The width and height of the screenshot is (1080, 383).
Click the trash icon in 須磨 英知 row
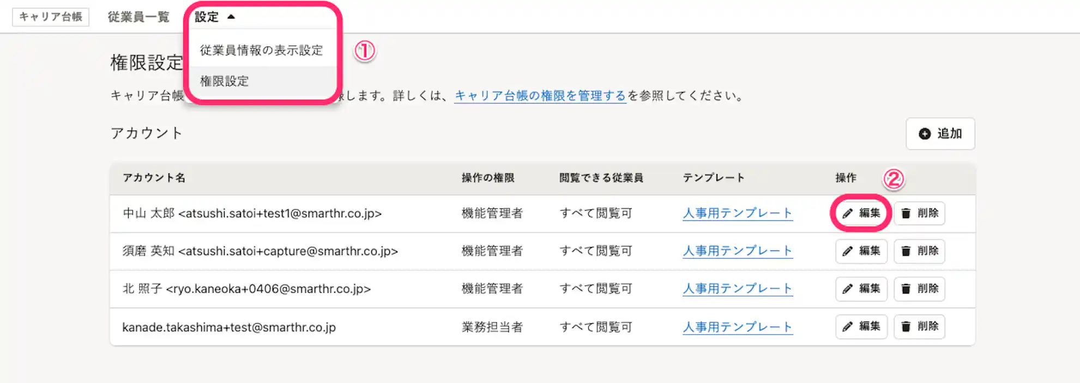pos(906,251)
